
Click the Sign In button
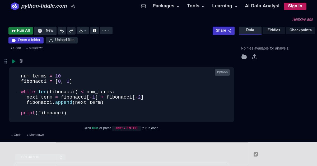point(295,6)
